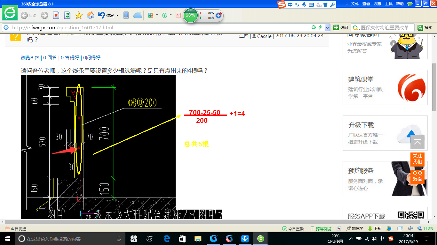Click the 加速器 status bar button
Viewport: 437px width, 245px height.
[355, 229]
